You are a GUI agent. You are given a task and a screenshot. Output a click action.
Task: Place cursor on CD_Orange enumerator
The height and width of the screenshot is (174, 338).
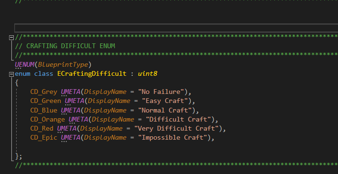[48, 119]
